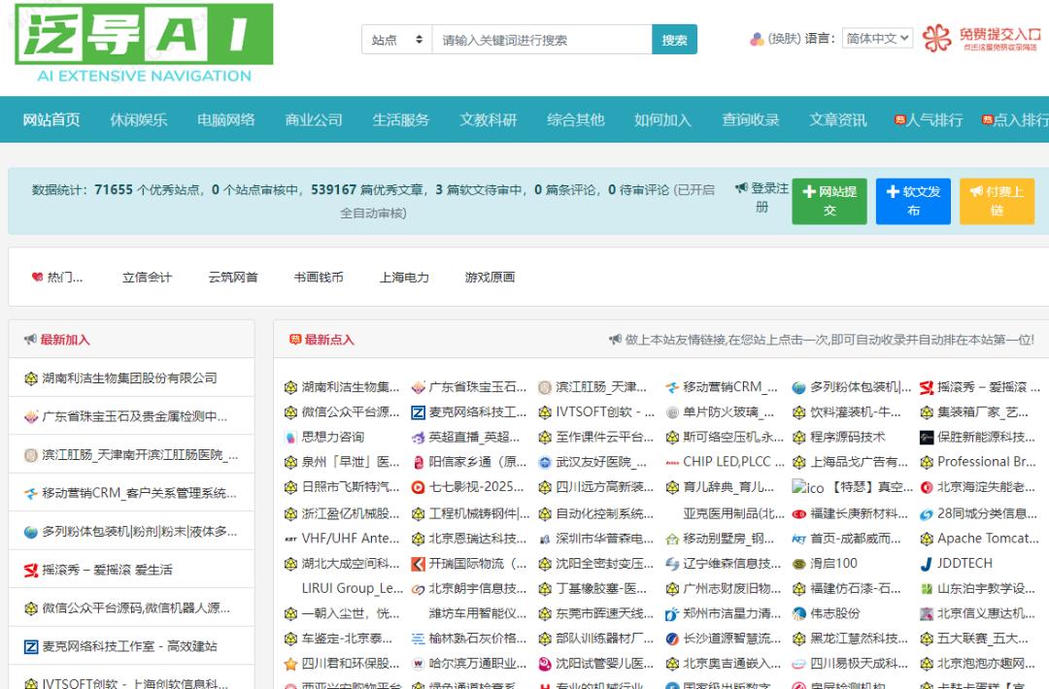The height and width of the screenshot is (689, 1049).
Task: Open the 免费提交入口 flower banner
Action: [x=981, y=39]
